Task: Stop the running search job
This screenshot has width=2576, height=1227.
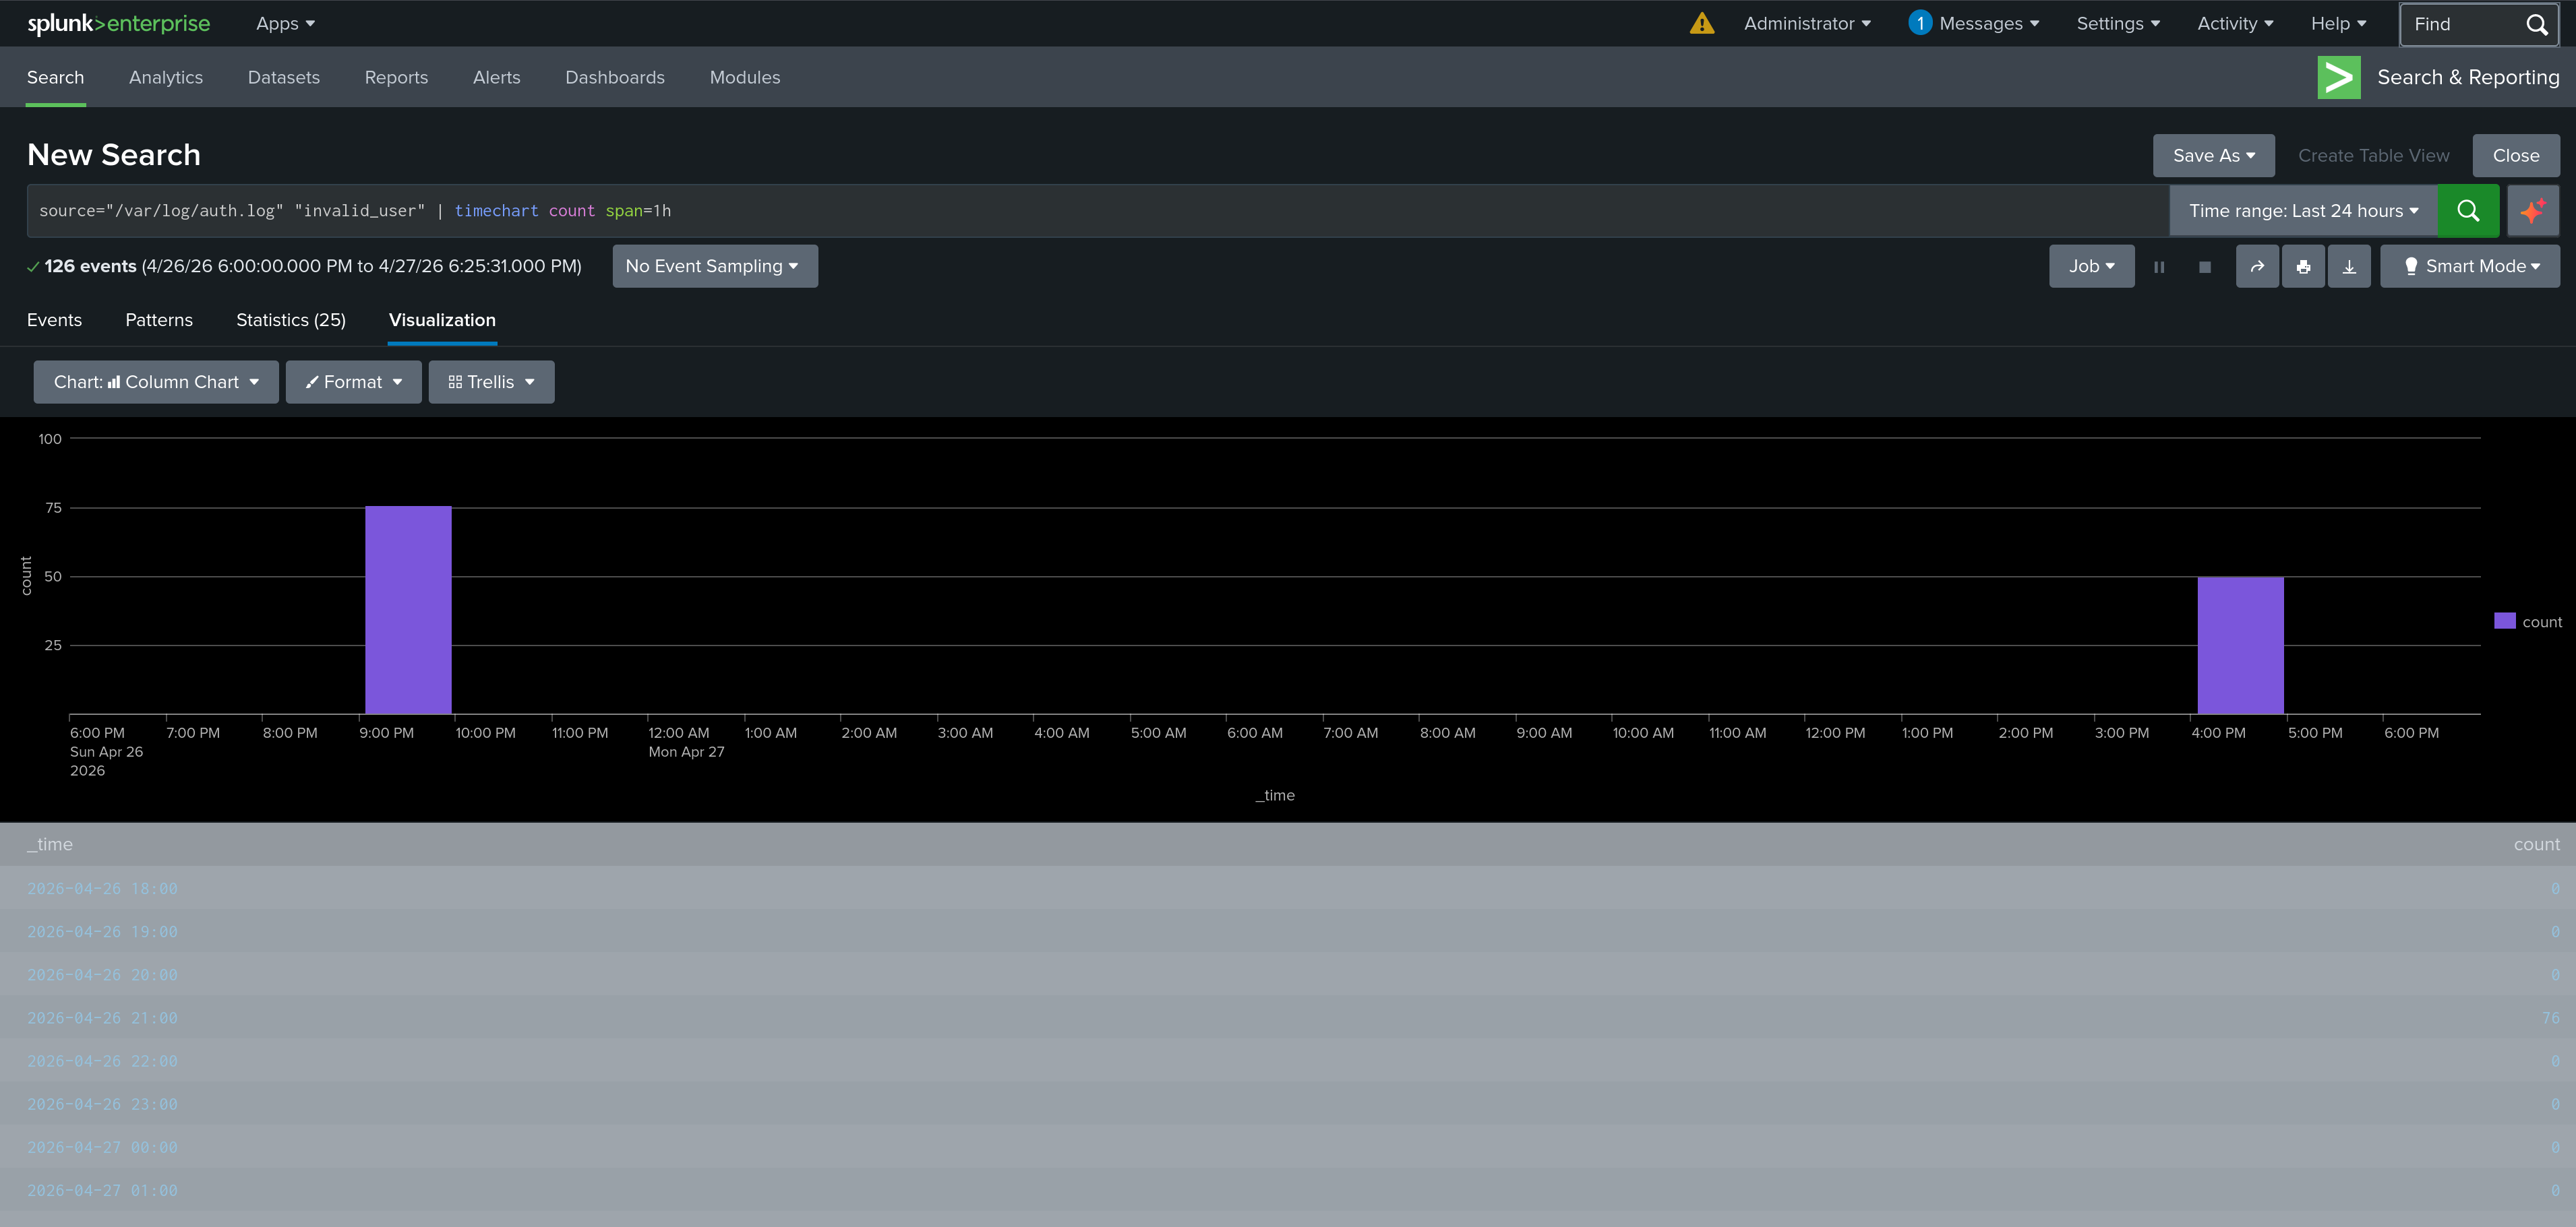Action: click(2205, 265)
